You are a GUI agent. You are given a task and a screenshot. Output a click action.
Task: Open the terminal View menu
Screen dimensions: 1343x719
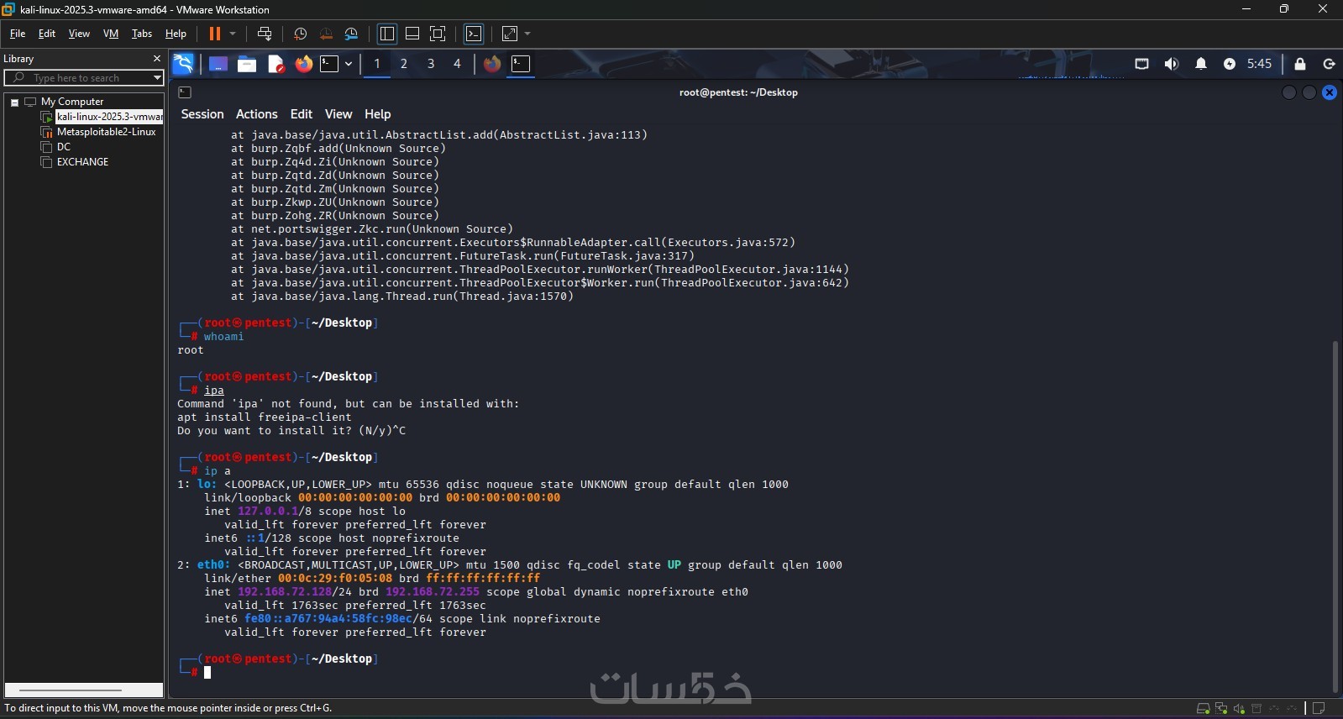point(338,114)
